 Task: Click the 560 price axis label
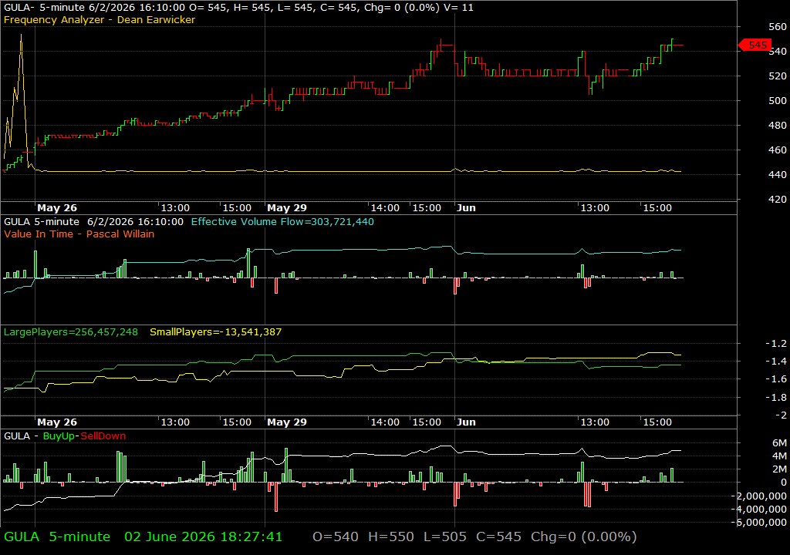(778, 26)
